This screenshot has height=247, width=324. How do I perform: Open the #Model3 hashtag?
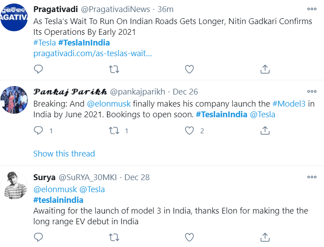click(x=289, y=104)
